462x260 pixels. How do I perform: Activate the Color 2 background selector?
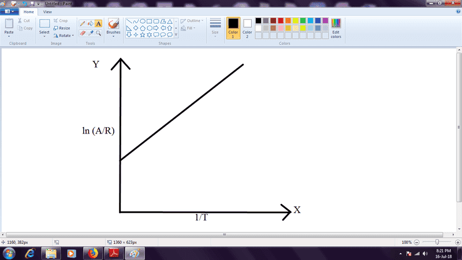pos(247,28)
